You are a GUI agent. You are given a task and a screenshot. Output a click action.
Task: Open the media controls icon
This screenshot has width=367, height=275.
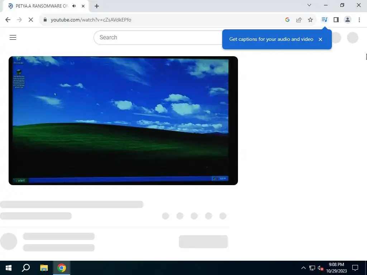coord(324,20)
